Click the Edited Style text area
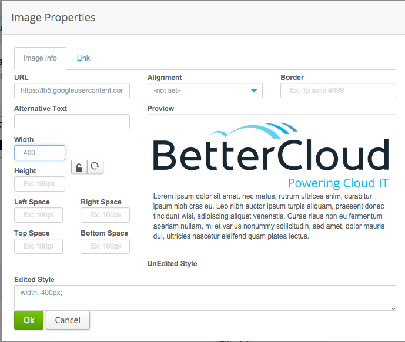Image resolution: width=405 pixels, height=342 pixels. point(205,298)
